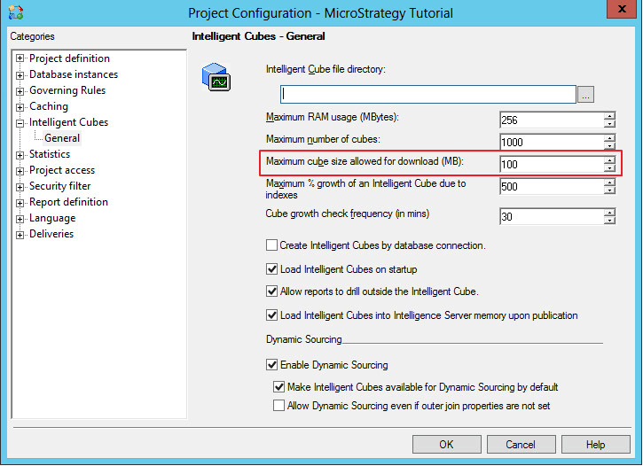Click the Maximum number of cubes field
Viewport: 643px width, 466px height.
552,143
